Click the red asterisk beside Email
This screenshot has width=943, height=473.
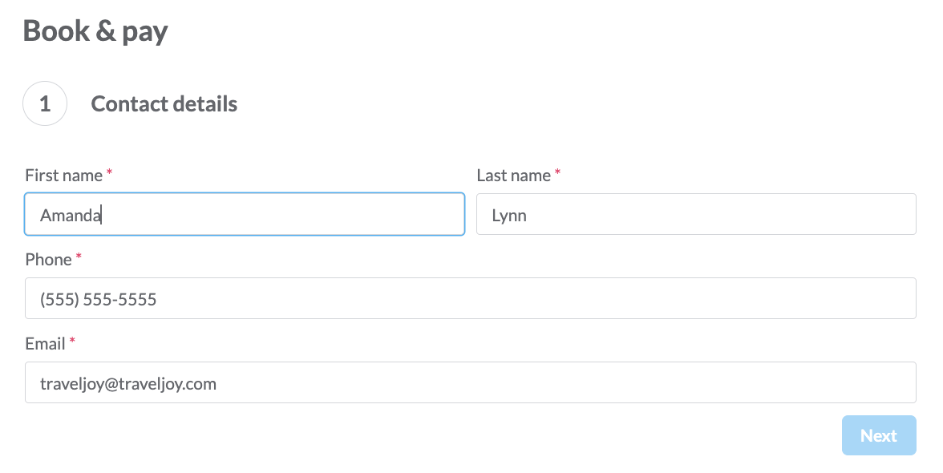click(x=72, y=342)
